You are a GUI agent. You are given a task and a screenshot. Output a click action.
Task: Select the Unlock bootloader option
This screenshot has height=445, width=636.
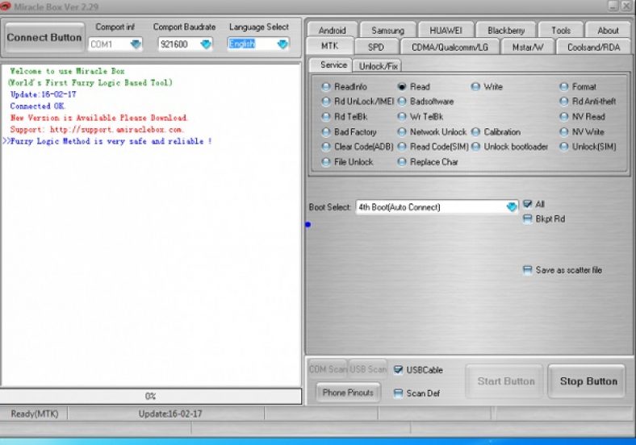pos(509,147)
